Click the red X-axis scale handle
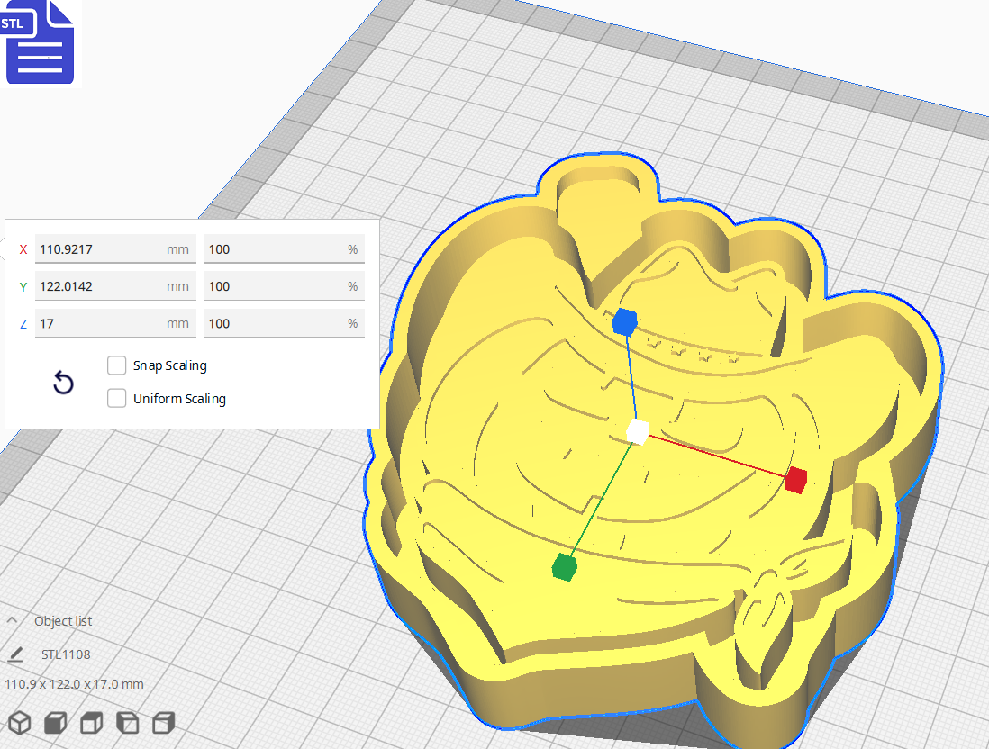The width and height of the screenshot is (989, 749). tap(796, 482)
